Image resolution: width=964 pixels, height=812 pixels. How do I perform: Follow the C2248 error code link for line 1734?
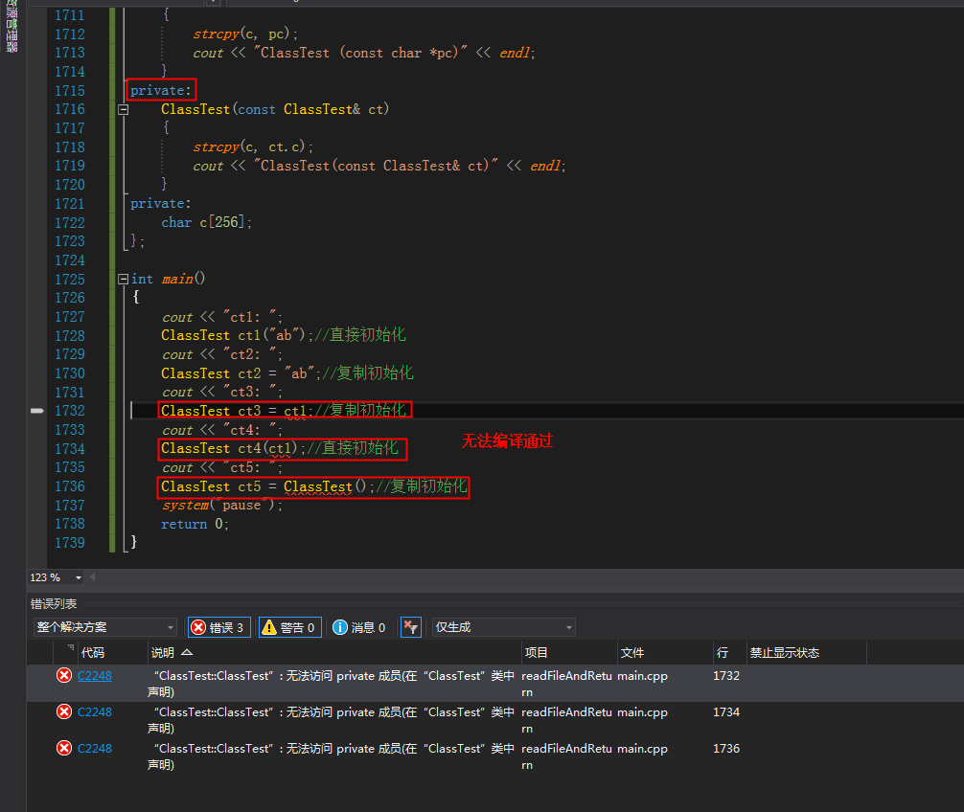coord(93,711)
